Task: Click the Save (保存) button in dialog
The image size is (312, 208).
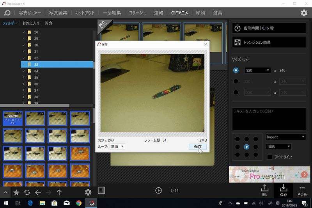Action: click(198, 146)
